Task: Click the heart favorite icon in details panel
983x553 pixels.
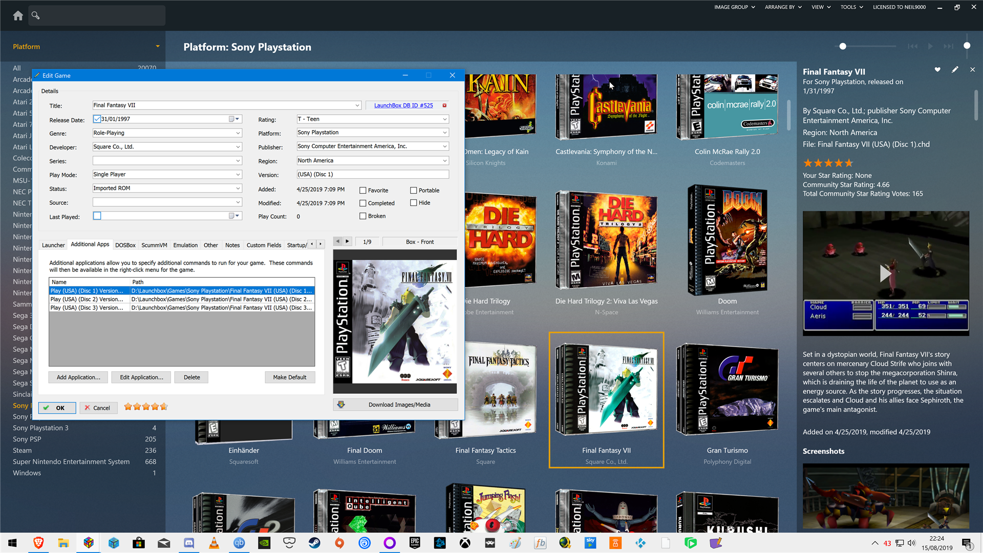Action: point(937,70)
